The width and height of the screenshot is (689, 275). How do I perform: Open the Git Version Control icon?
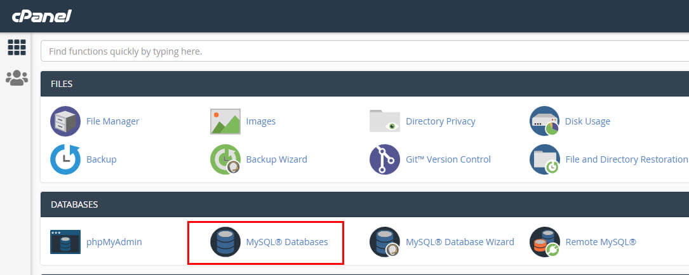tap(384, 159)
